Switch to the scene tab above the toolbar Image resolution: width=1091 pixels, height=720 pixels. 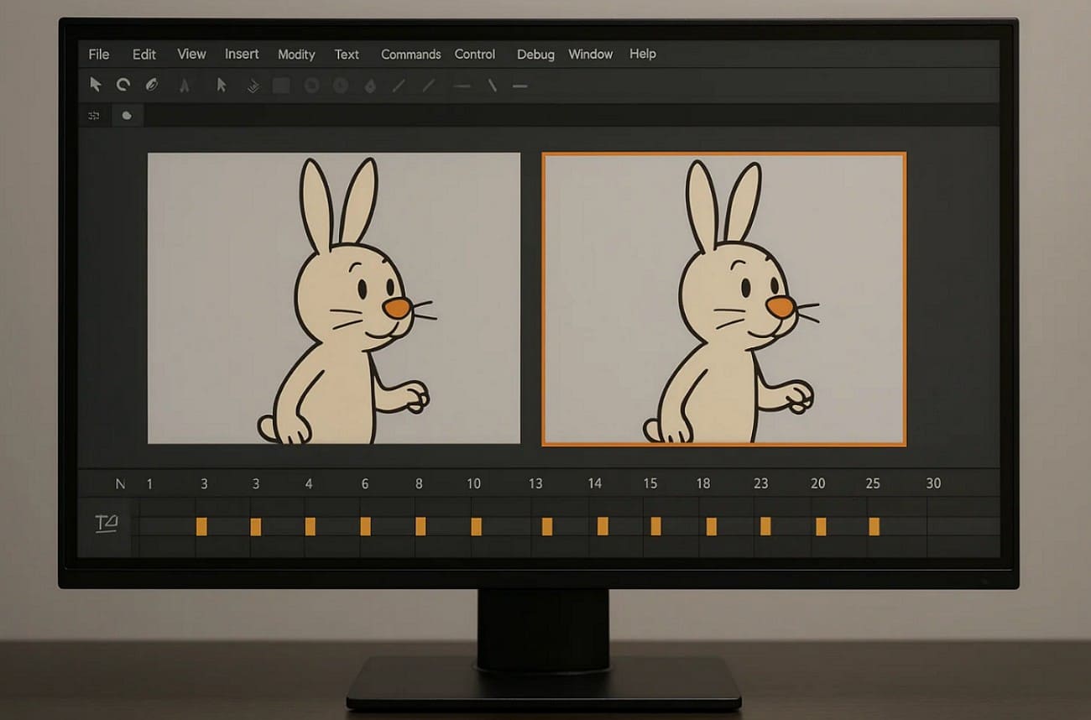(x=126, y=115)
